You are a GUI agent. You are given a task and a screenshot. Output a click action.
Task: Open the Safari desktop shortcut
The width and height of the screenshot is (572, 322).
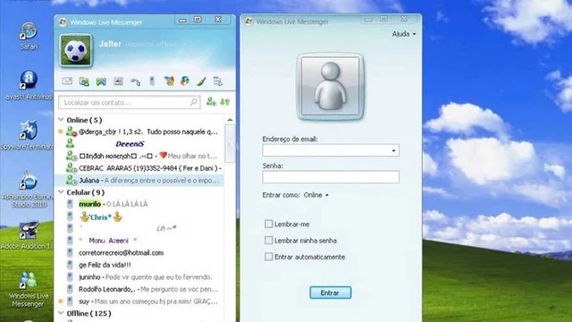29,36
